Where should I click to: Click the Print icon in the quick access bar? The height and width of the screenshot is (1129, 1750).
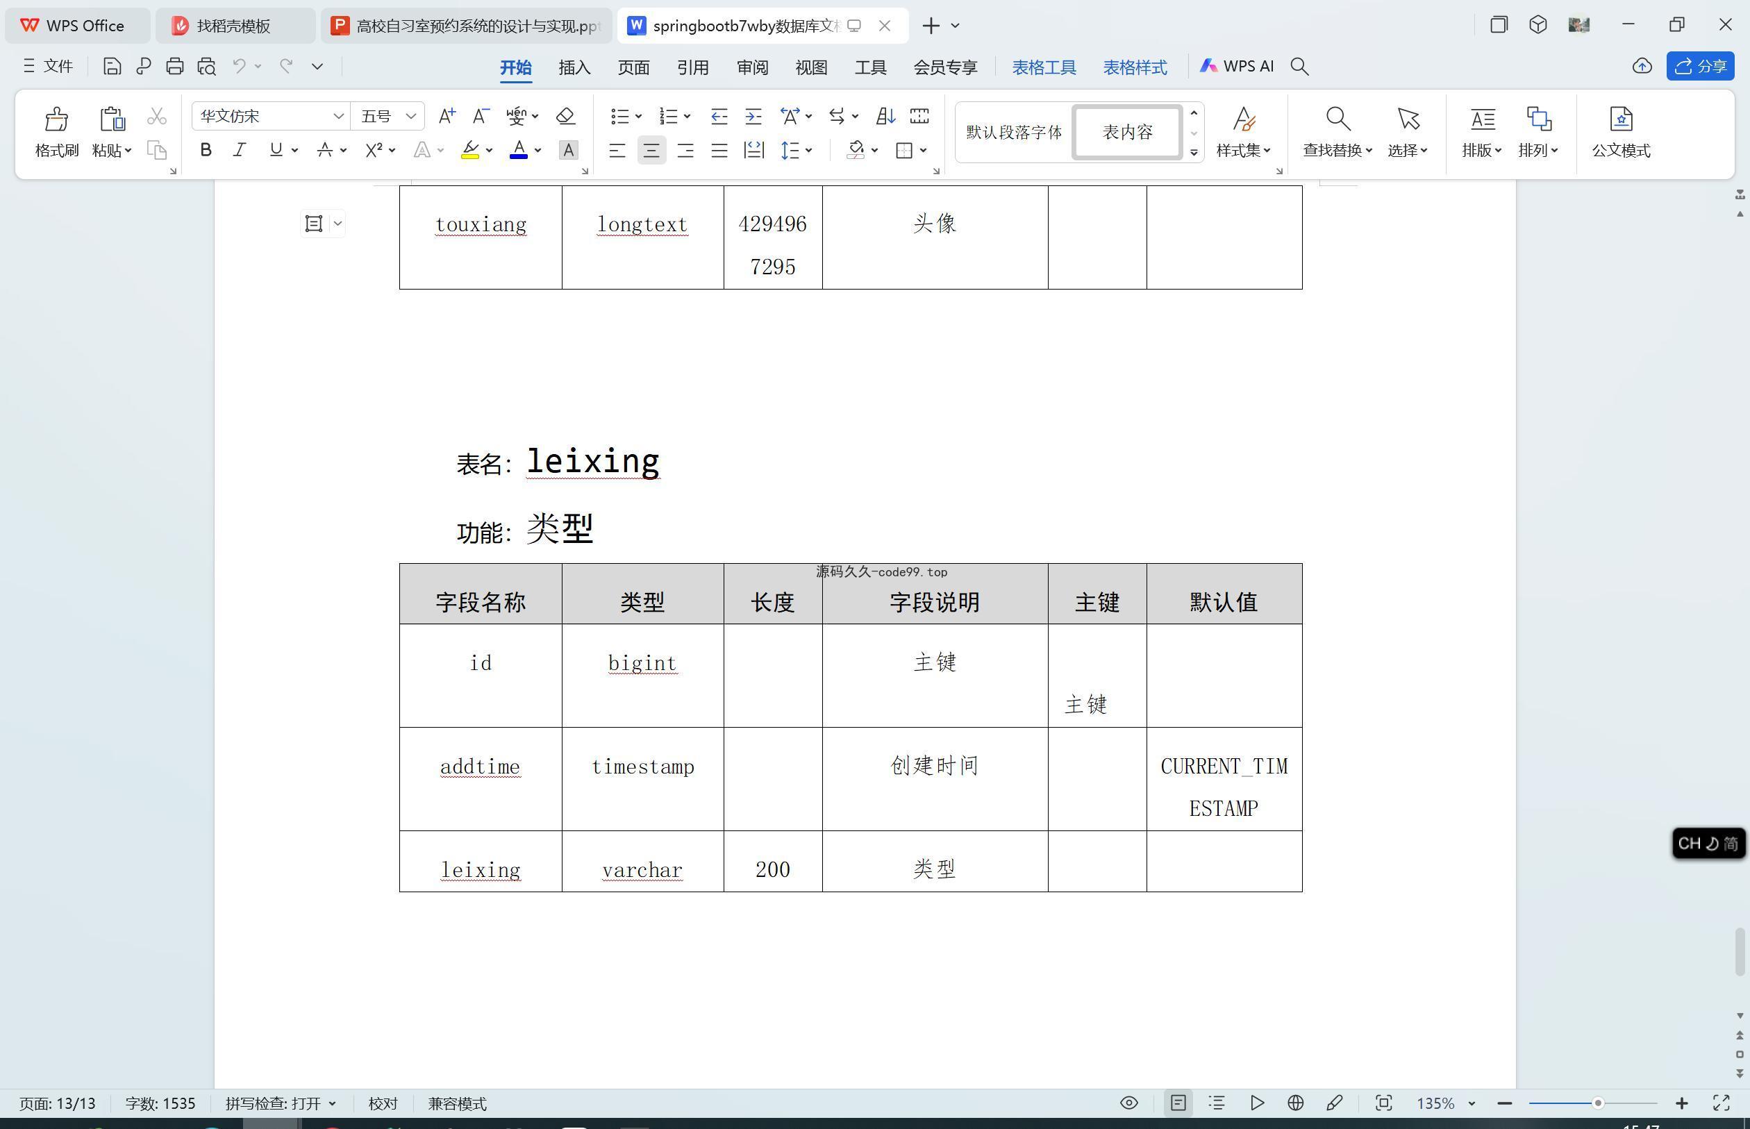click(174, 67)
